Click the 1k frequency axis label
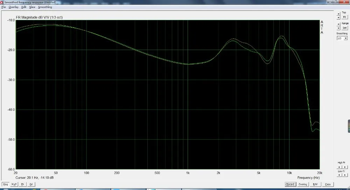Image resolution: width=350 pixels, height=190 pixels. tap(188, 173)
